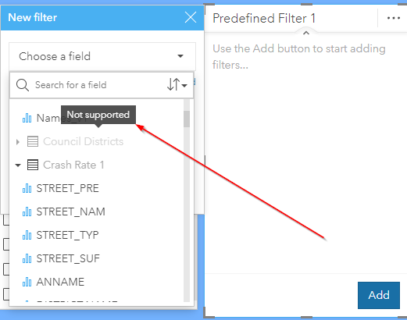
Task: Collapse the Crash Rate 1 dataset
Action: click(x=18, y=165)
